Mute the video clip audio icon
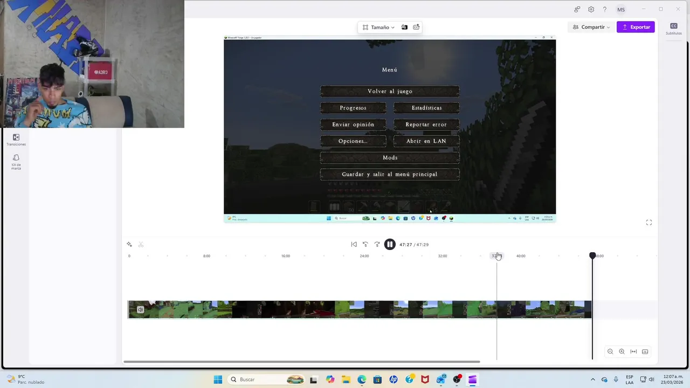Image resolution: width=690 pixels, height=388 pixels. [x=140, y=309]
